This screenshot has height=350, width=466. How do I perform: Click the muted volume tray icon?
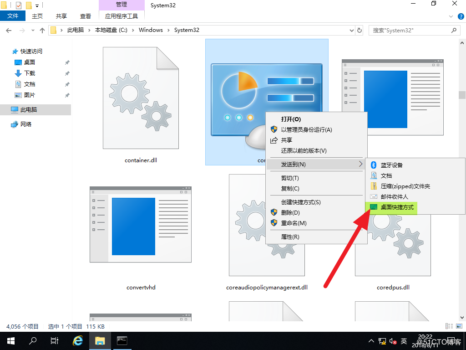[393, 341]
